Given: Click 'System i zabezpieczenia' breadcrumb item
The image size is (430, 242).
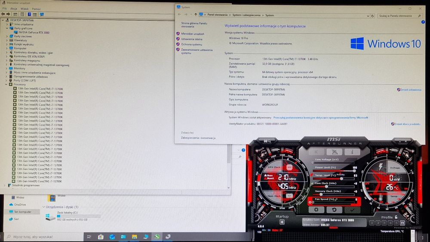Looking at the screenshot, I should 246,15.
